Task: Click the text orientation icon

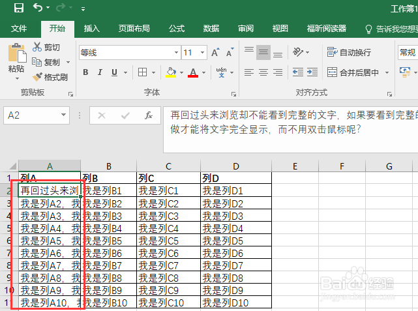Action: click(x=298, y=52)
